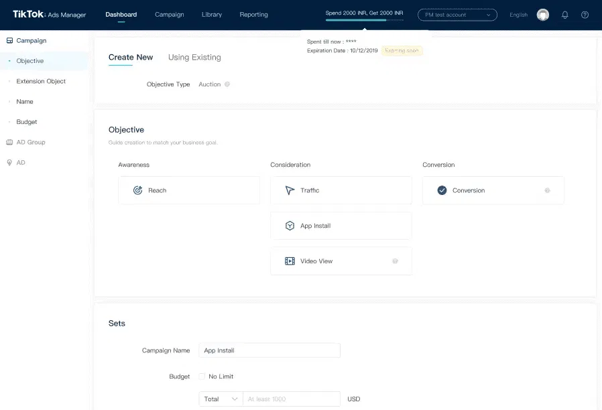Screen dimensions: 602x410
Task: Switch to the Using Existing tab
Action: click(194, 58)
